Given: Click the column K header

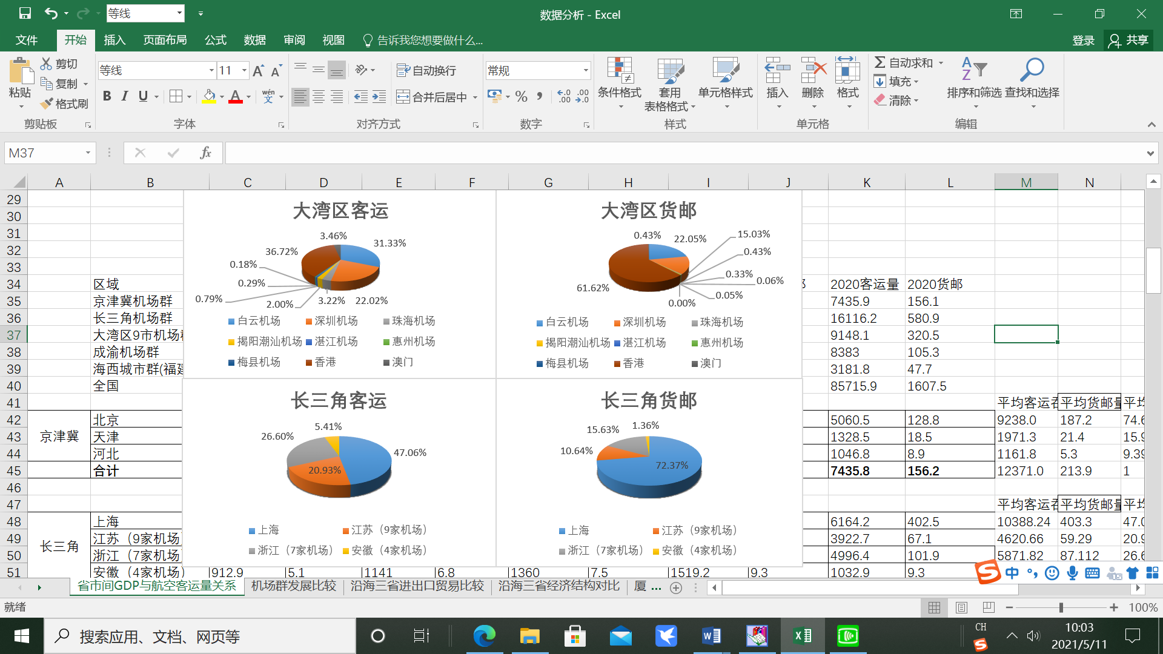Looking at the screenshot, I should coord(867,182).
